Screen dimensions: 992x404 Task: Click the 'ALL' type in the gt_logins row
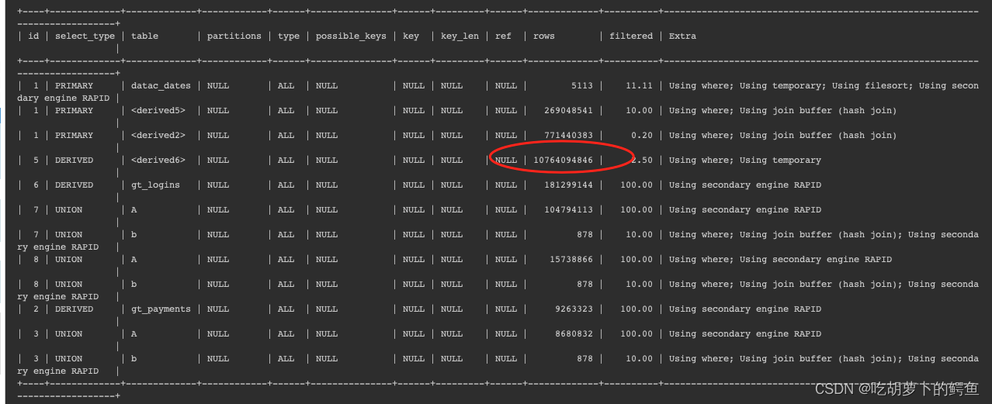[286, 185]
